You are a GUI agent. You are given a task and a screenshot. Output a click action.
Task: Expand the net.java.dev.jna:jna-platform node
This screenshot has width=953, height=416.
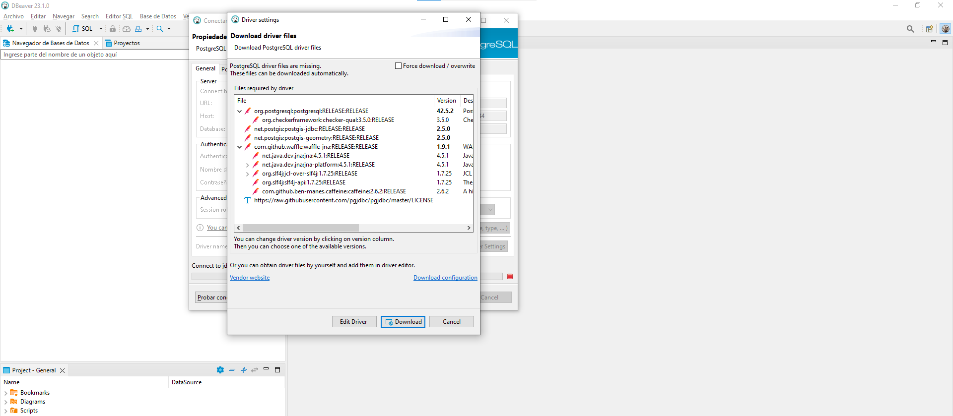(248, 165)
